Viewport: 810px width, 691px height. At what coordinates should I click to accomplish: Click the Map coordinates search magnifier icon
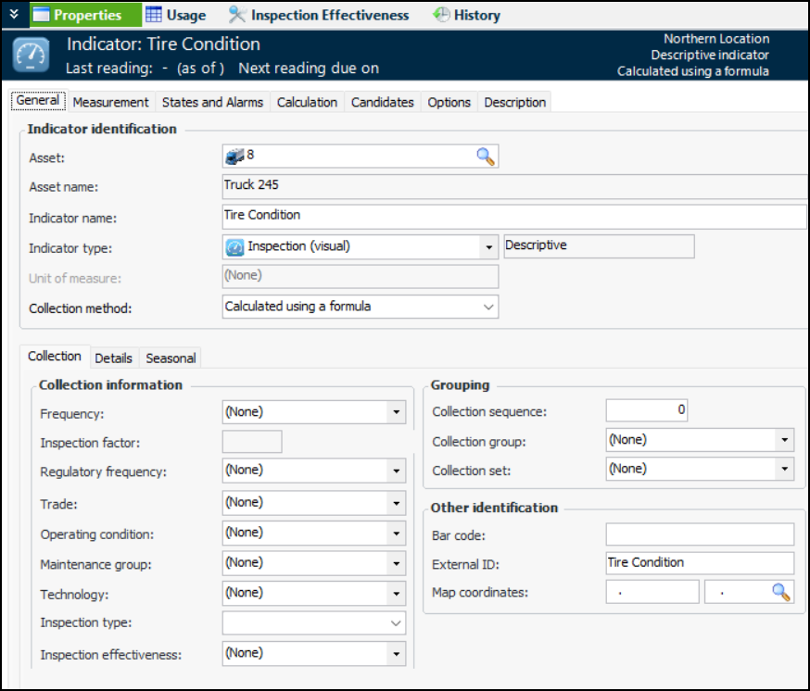[x=781, y=592]
